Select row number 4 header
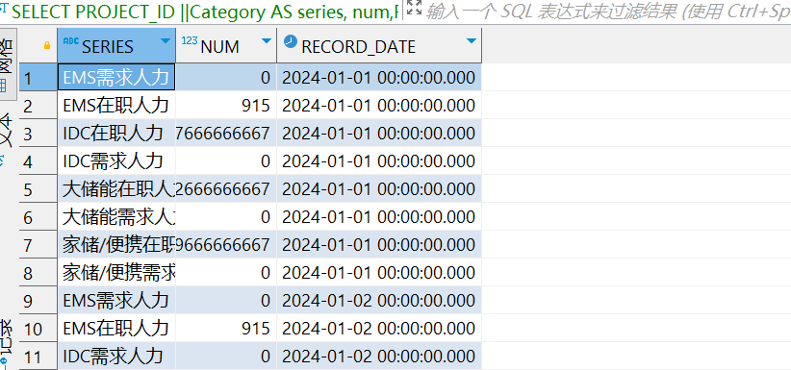The height and width of the screenshot is (370, 791). click(x=38, y=160)
